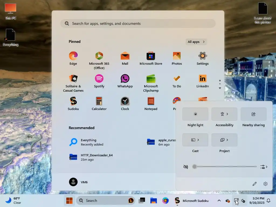The width and height of the screenshot is (276, 207).
Task: Open Microsoft Store from pinned apps
Action: 151,58
